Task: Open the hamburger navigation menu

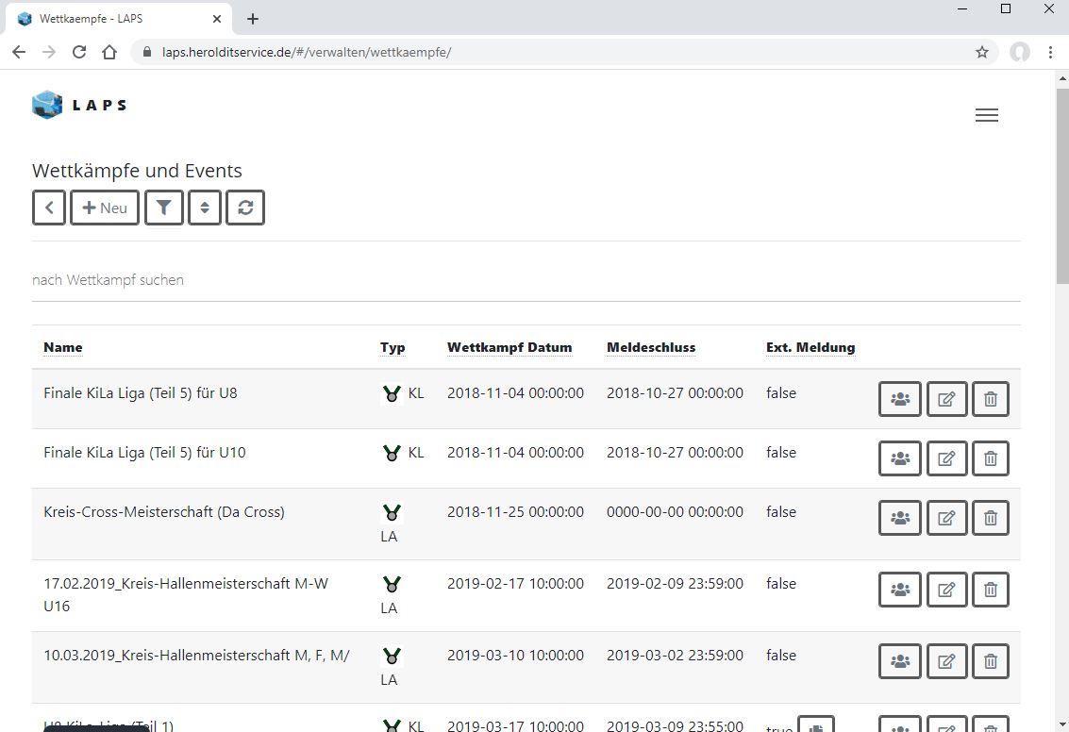Action: (x=987, y=115)
